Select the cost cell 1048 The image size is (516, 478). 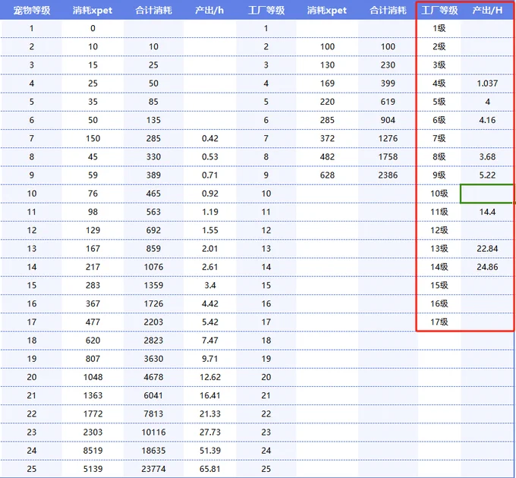[93, 377]
